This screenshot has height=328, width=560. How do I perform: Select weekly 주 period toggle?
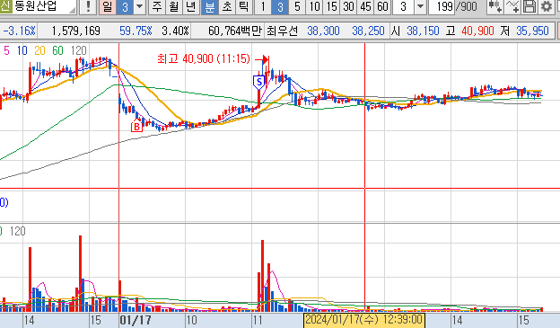tap(157, 6)
